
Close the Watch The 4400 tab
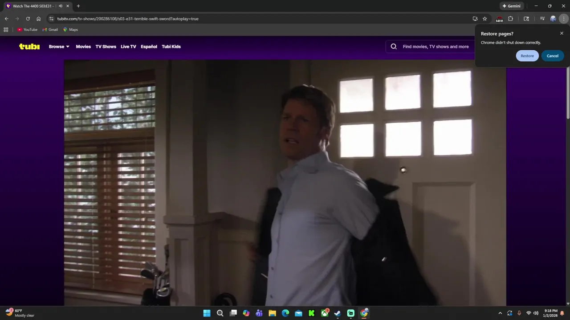[68, 6]
